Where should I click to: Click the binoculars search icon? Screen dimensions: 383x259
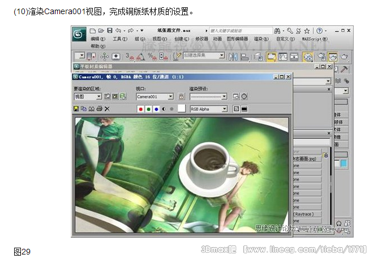277,31
